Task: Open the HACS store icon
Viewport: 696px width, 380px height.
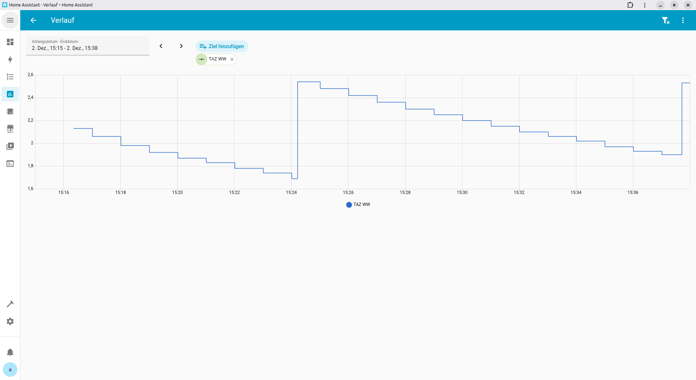Action: (10, 129)
